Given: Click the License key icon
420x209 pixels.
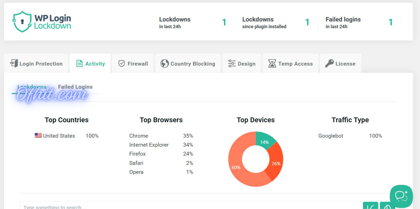Looking at the screenshot, I should [x=329, y=63].
